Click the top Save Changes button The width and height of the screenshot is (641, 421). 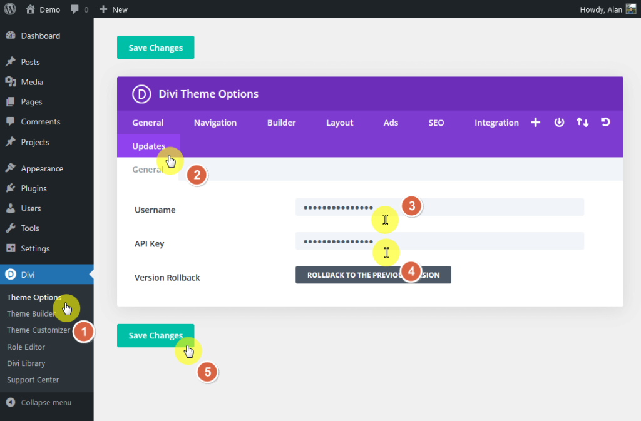[155, 48]
